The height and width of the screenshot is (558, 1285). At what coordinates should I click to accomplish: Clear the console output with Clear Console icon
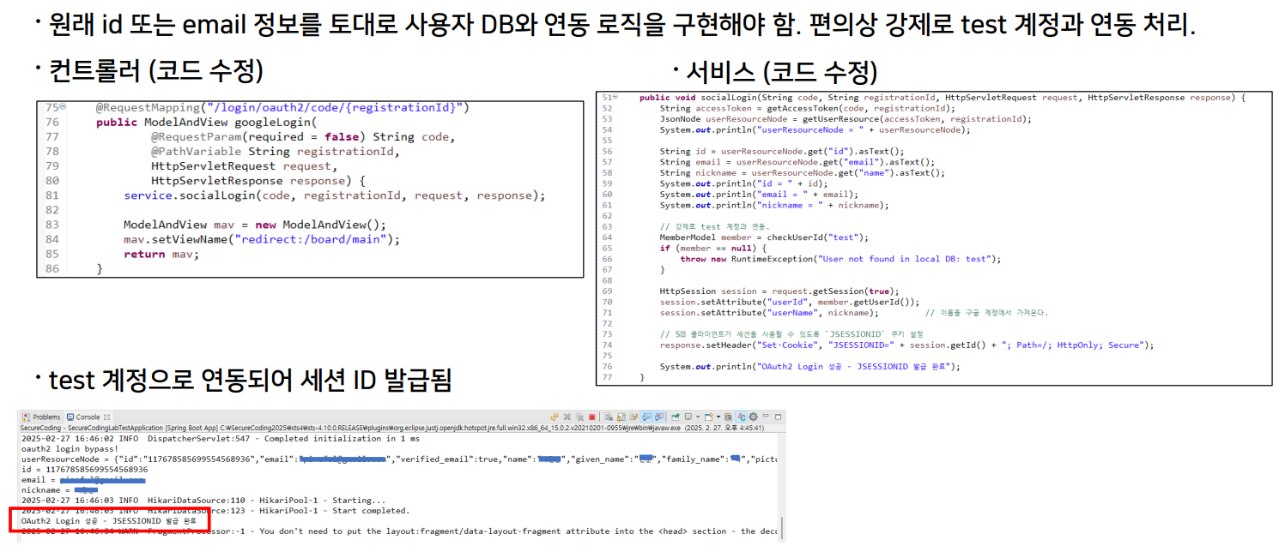(608, 417)
